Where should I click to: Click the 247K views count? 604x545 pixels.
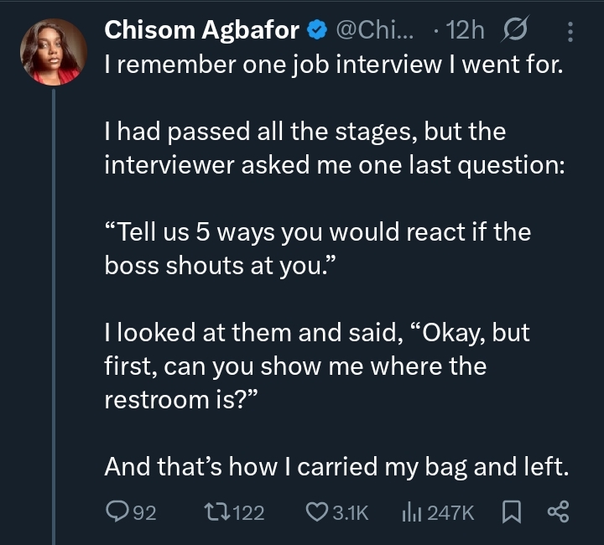(451, 512)
